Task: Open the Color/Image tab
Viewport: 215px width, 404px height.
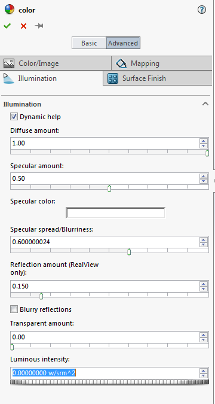Action: point(56,63)
